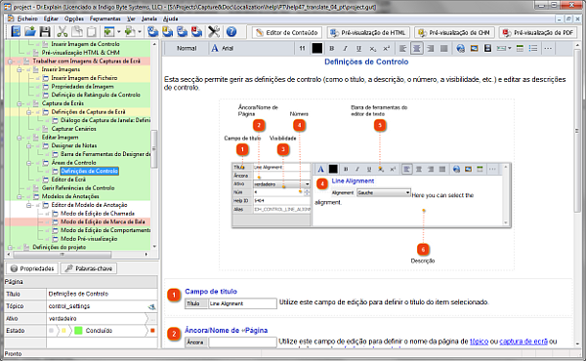Align text right in editor toolbar

[x=430, y=48]
